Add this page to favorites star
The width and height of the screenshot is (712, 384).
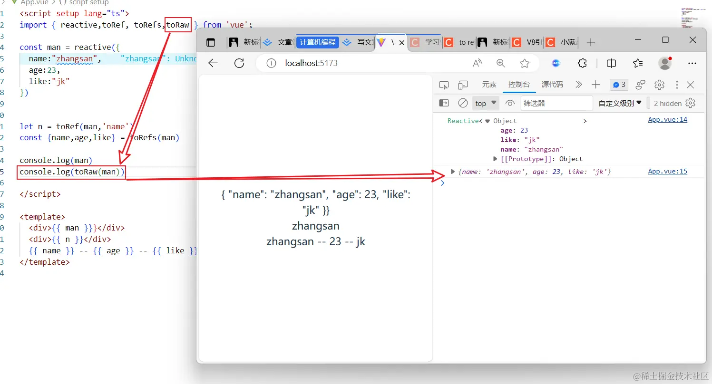[525, 63]
